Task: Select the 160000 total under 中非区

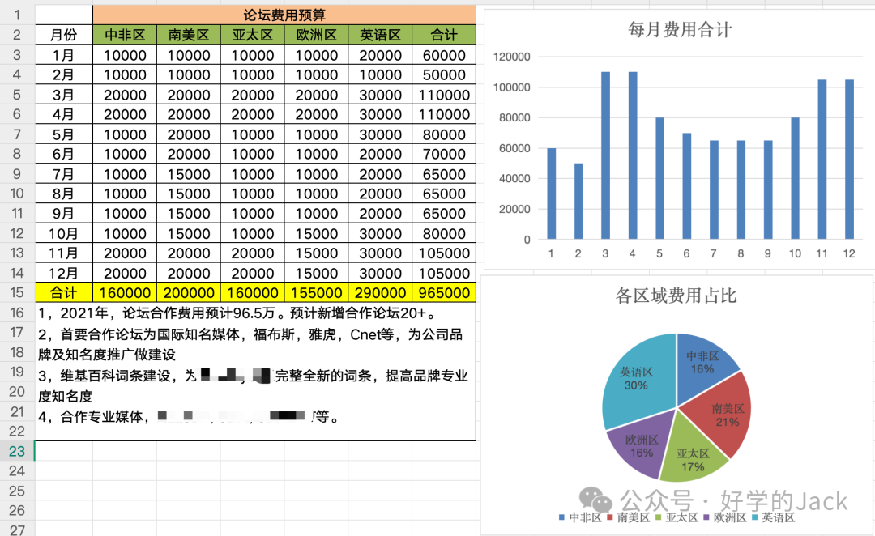Action: 125,293
